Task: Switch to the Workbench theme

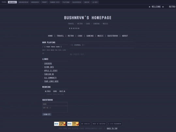Action: [x=35, y=2]
